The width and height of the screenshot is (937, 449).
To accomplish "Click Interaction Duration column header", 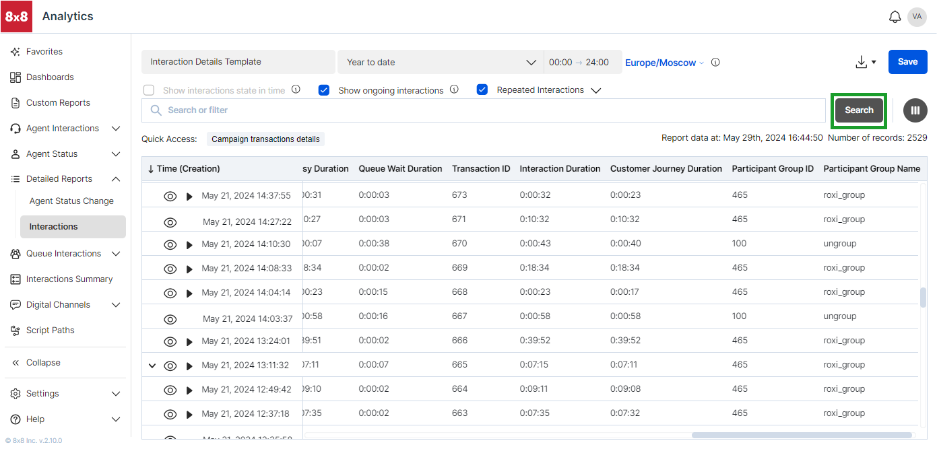I will pyautogui.click(x=560, y=169).
